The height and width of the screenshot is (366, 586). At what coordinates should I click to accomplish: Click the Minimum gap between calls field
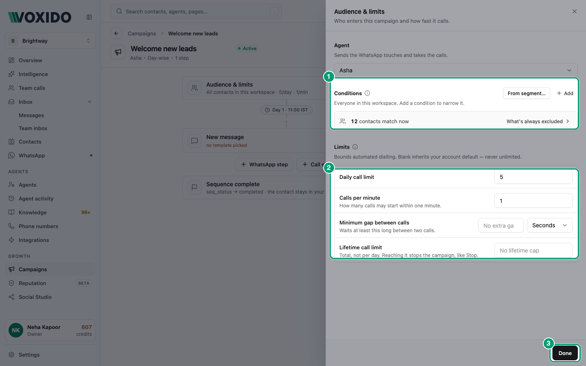click(x=501, y=225)
